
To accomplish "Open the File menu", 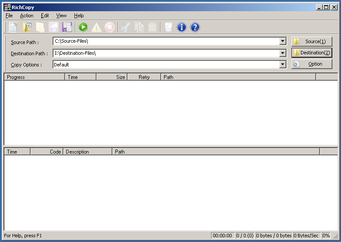I will pyautogui.click(x=9, y=16).
